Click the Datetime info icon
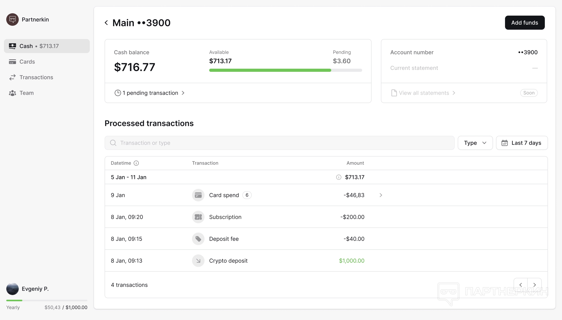The height and width of the screenshot is (320, 562). [136, 163]
